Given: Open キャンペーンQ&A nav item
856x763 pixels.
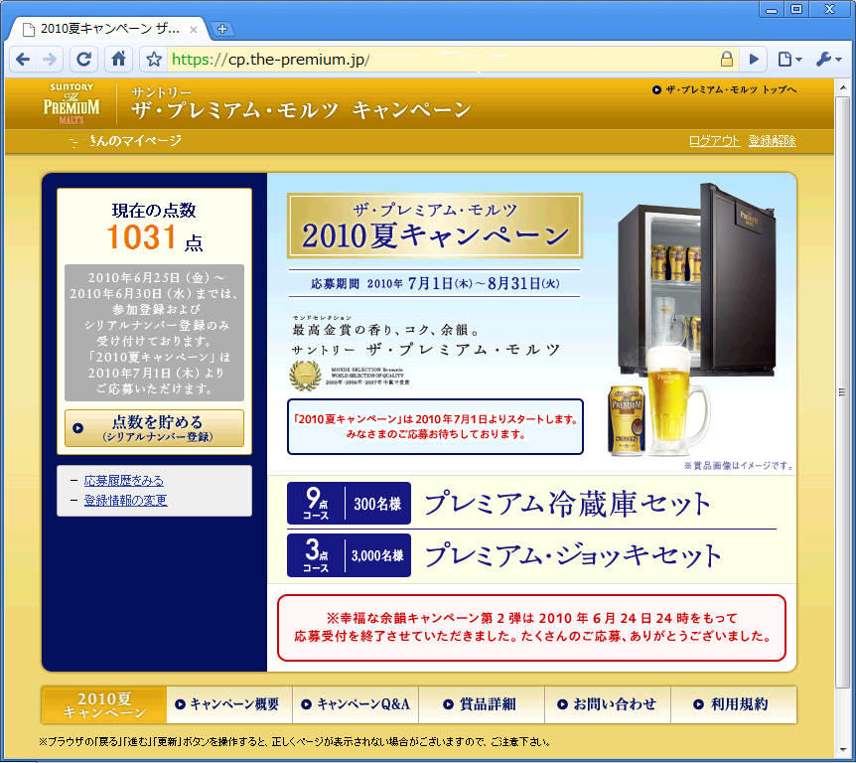Looking at the screenshot, I should [x=356, y=704].
